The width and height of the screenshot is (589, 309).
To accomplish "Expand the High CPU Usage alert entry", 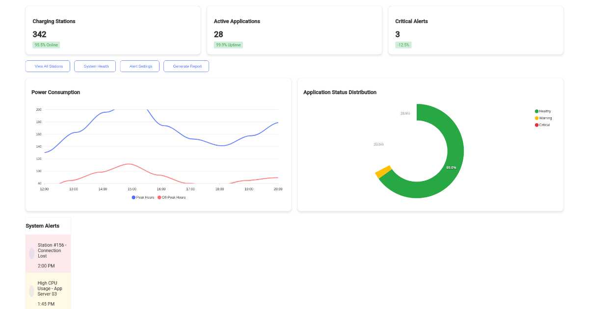I will pyautogui.click(x=48, y=290).
